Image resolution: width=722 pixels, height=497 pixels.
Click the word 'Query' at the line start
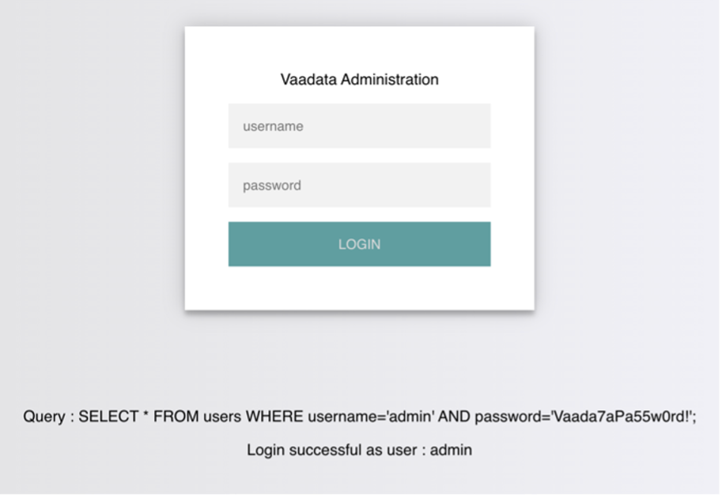(43, 417)
